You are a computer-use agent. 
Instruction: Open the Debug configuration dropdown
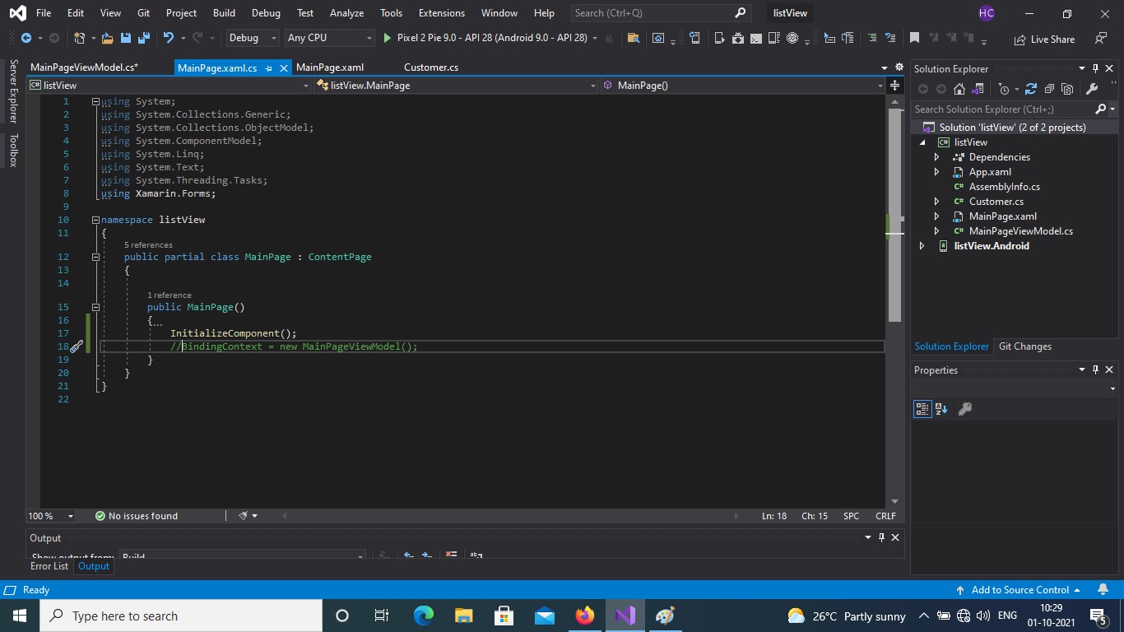253,38
